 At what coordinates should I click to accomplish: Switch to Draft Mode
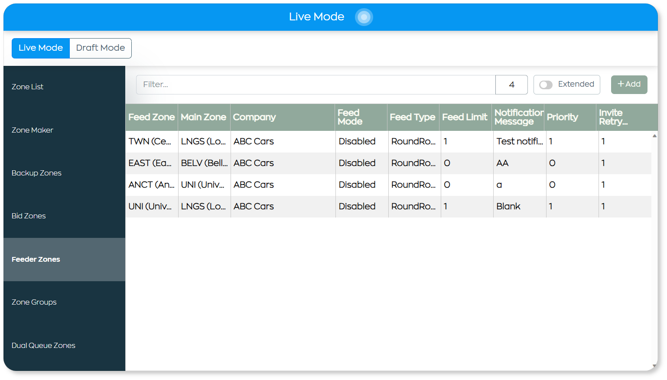pyautogui.click(x=101, y=48)
